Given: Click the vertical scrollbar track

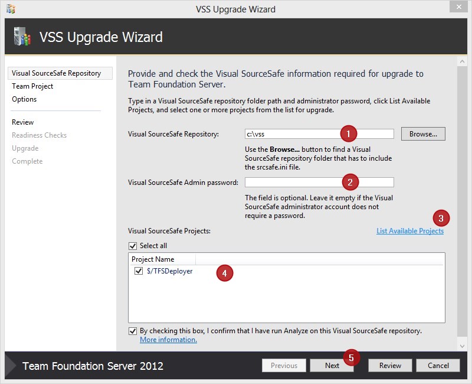Looking at the screenshot, I should 462,201.
